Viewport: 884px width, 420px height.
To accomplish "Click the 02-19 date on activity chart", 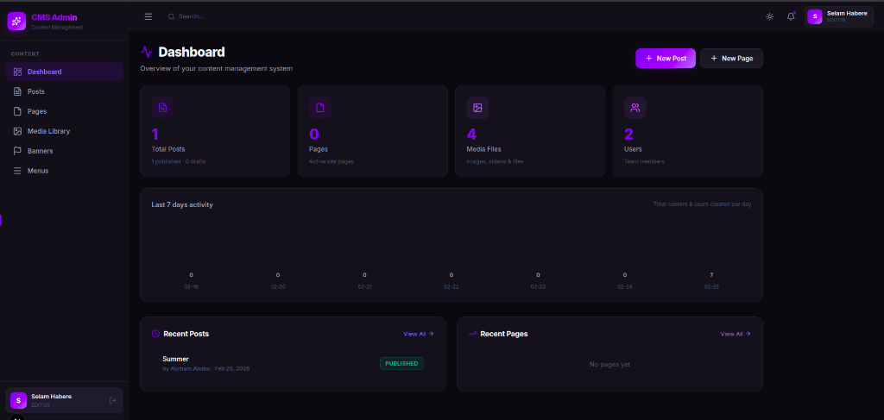I will pos(191,286).
